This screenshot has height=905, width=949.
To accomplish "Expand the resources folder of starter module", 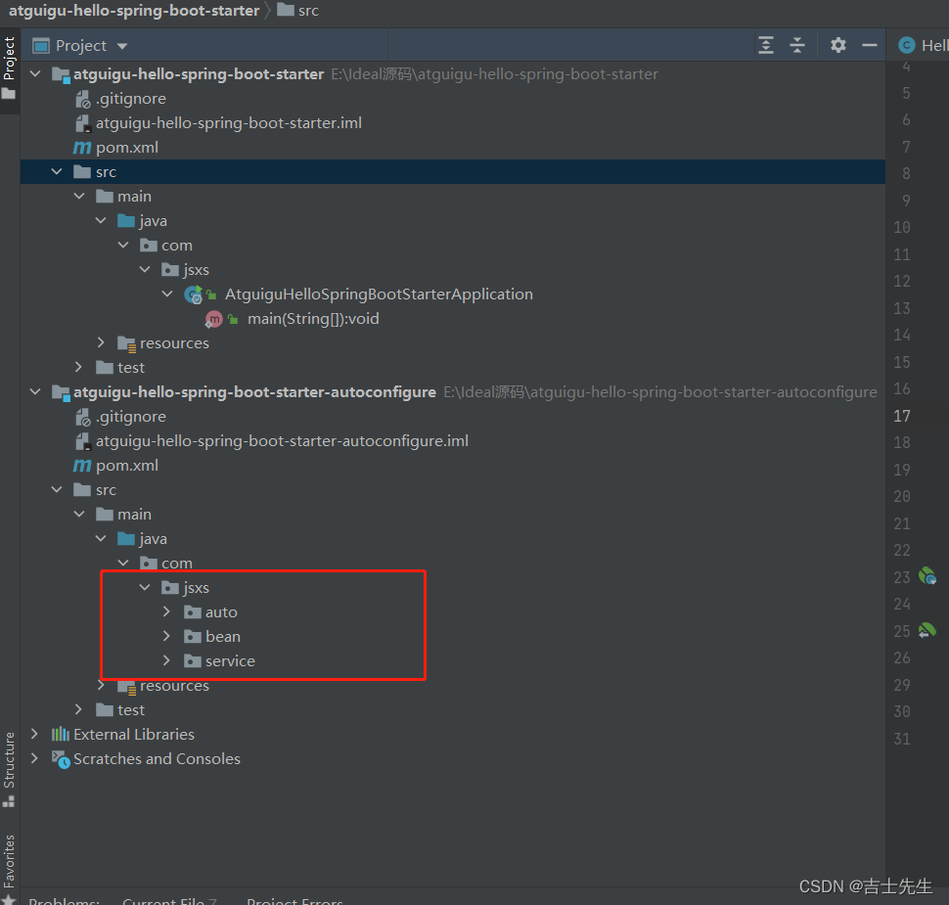I will pyautogui.click(x=101, y=342).
